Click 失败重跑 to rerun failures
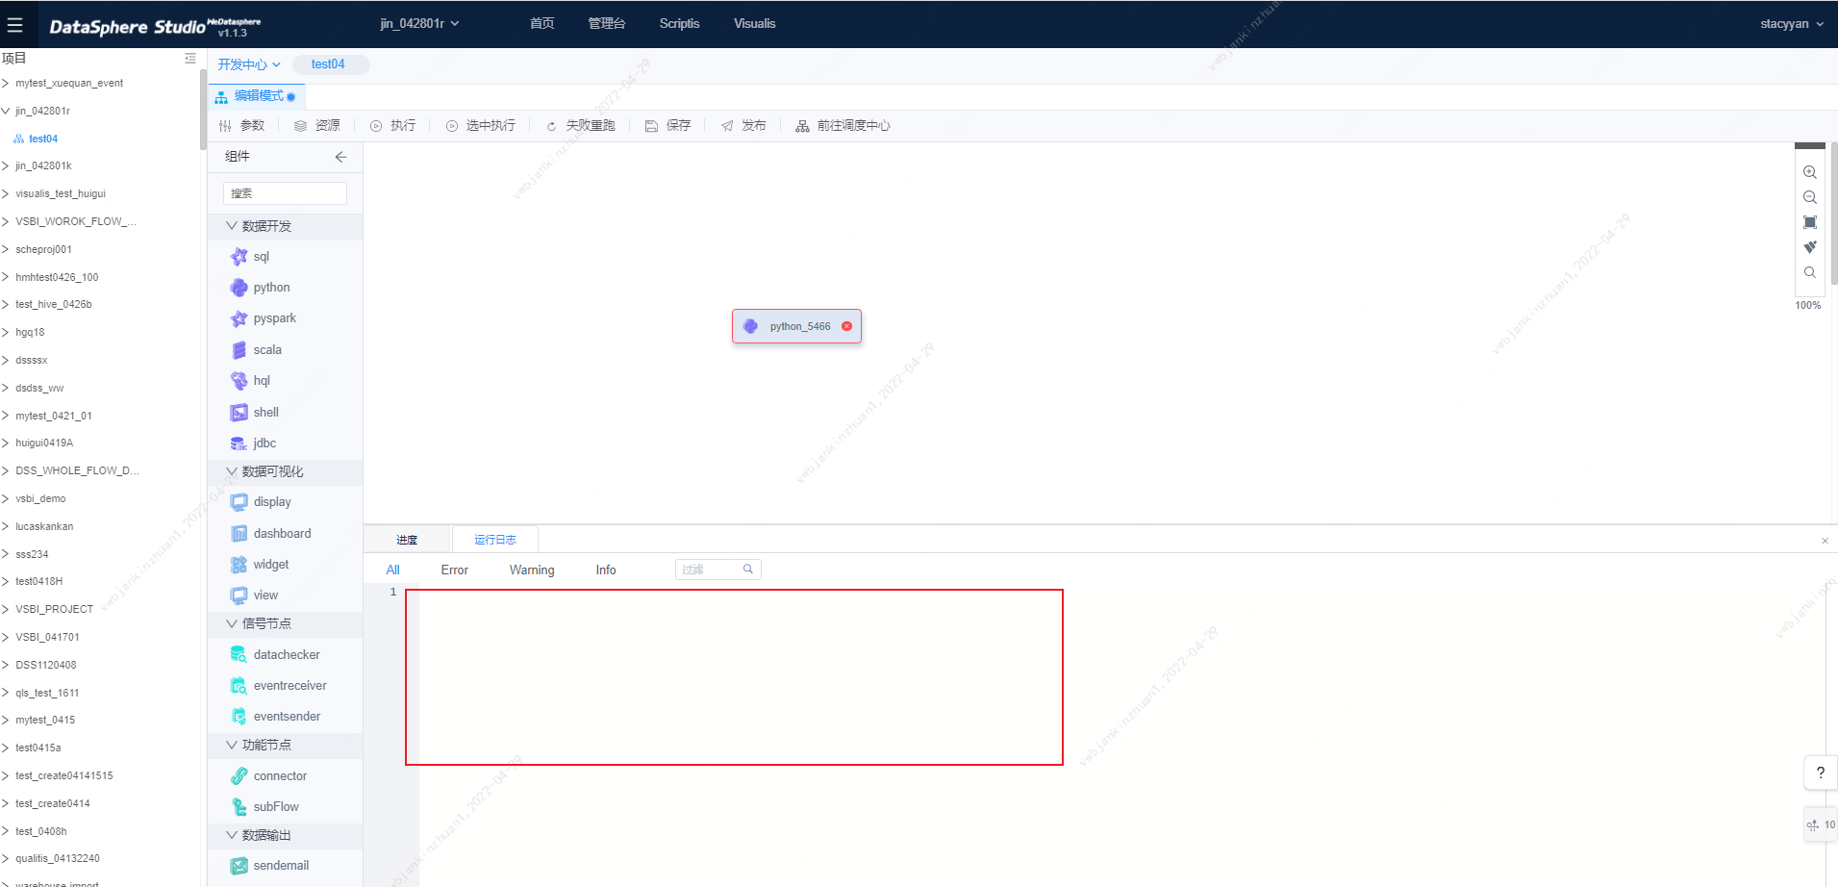 pyautogui.click(x=580, y=126)
